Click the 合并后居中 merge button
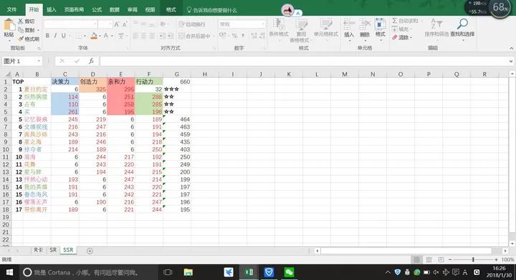516x280 pixels. coord(194,36)
